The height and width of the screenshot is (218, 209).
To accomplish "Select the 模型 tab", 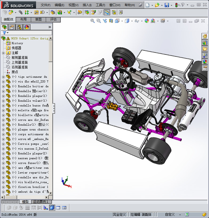I will pos(25,201).
